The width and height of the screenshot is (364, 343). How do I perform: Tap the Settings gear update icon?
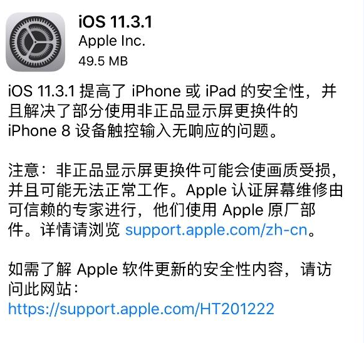[35, 42]
